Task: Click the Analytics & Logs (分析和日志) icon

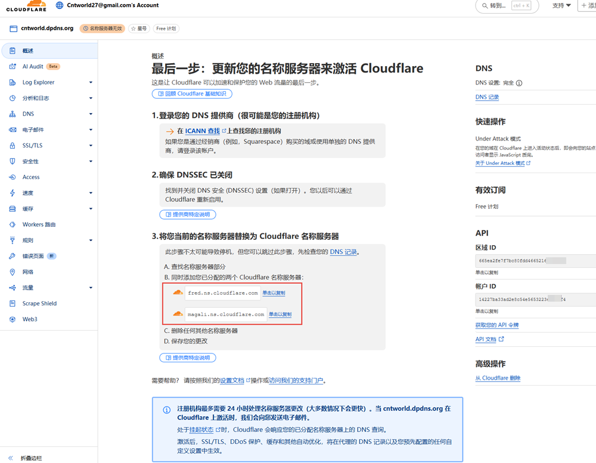Action: (13, 98)
